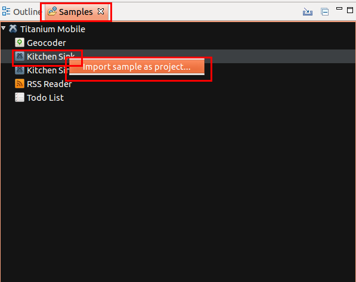
Task: Click the second Kitchen Sink entry's icon
Action: pos(20,70)
